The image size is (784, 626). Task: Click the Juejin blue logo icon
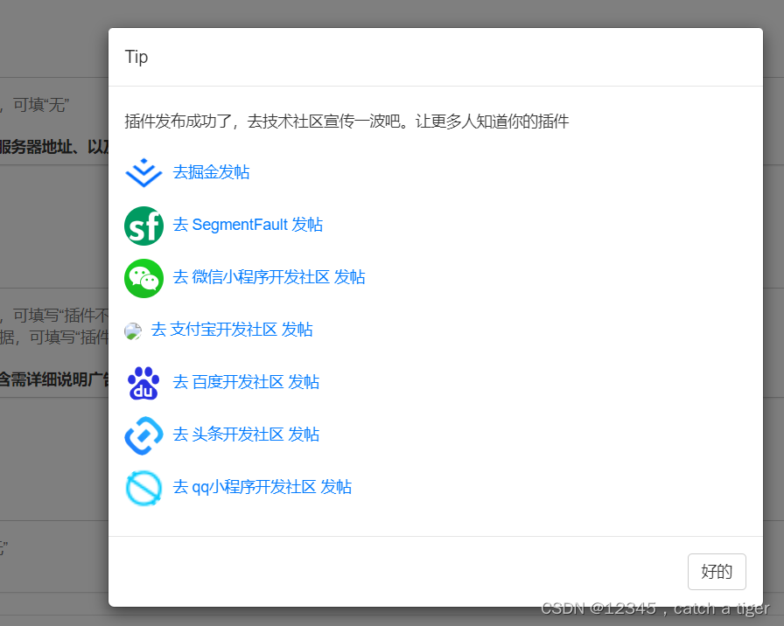144,173
